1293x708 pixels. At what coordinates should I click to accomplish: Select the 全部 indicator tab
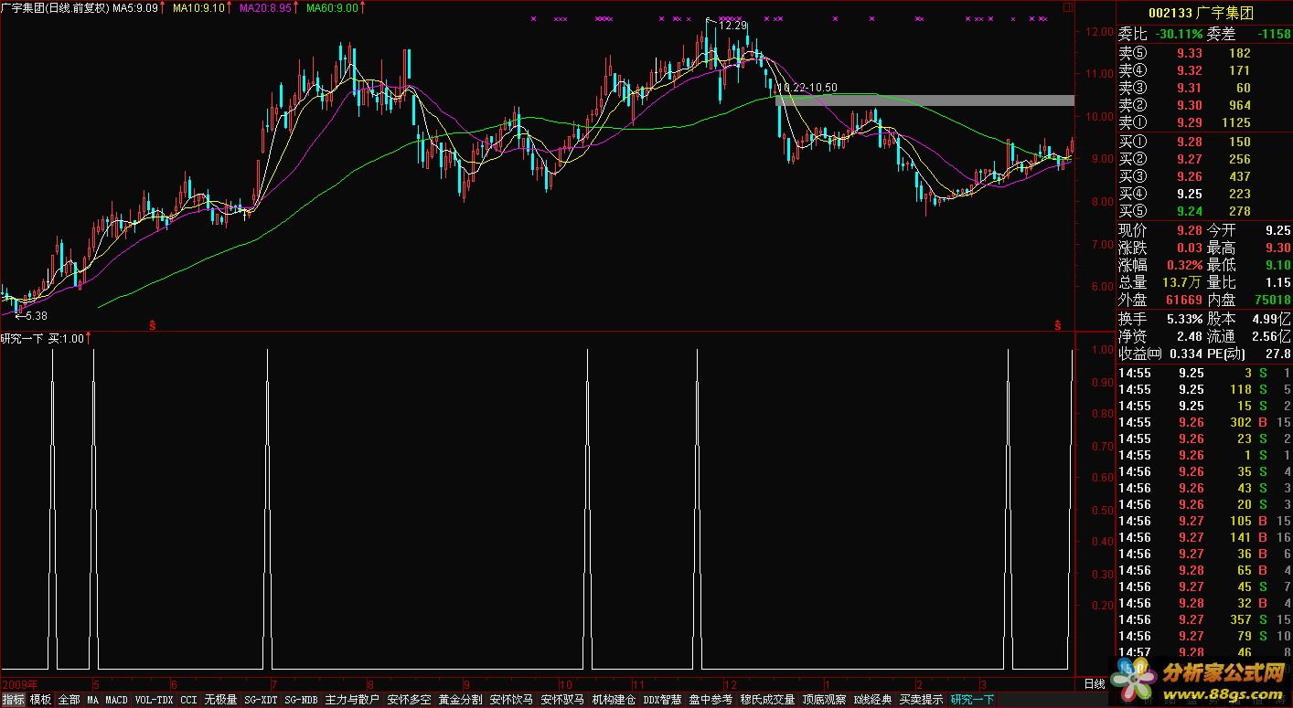point(69,700)
